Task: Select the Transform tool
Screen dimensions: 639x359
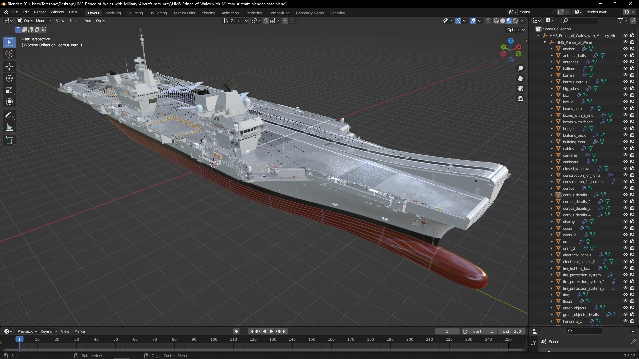Action: (x=9, y=102)
